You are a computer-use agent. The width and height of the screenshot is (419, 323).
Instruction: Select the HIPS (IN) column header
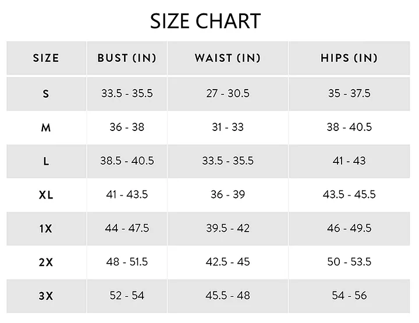click(x=349, y=58)
